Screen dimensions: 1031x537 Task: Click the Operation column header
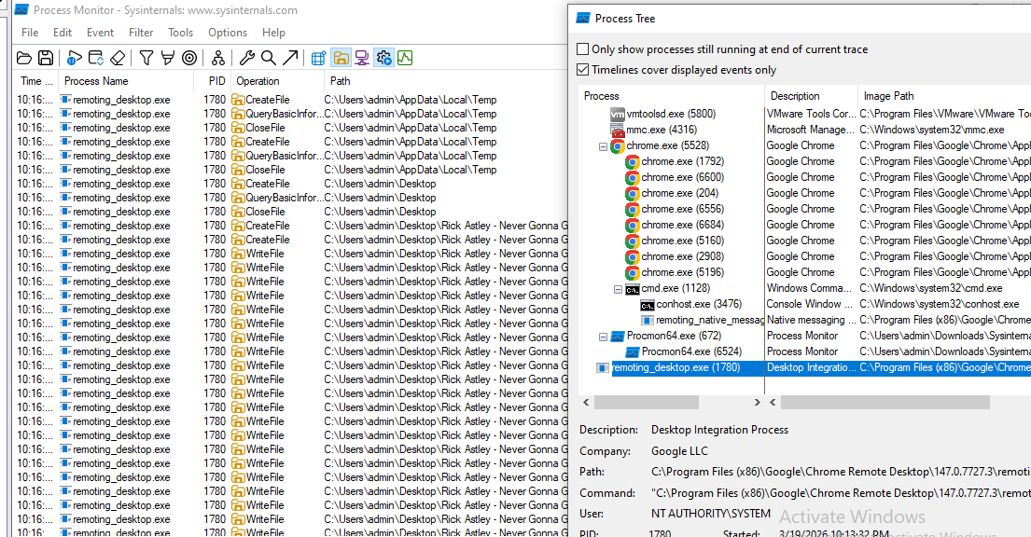(x=277, y=81)
